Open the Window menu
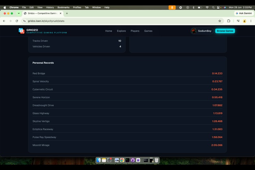Image resolution: width=255 pixels, height=170 pixels. tap(96, 7)
